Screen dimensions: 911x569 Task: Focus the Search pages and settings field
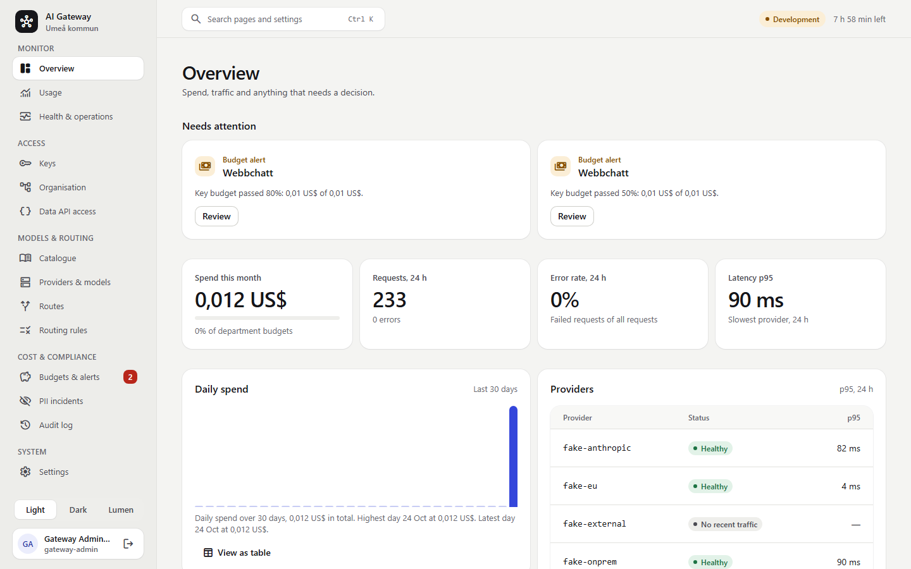tap(283, 19)
